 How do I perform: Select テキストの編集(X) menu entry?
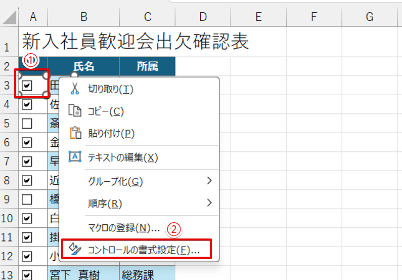pos(139,157)
